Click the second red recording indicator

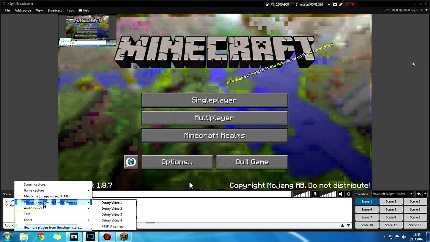[x=353, y=4]
